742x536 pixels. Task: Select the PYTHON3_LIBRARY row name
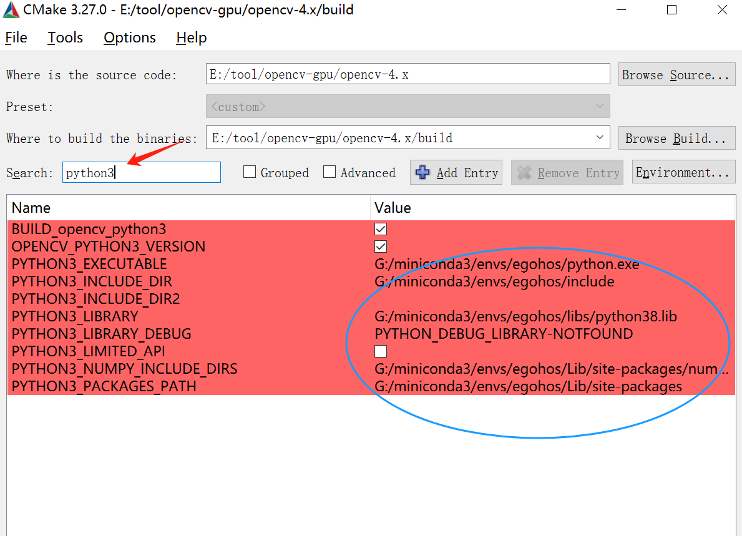75,316
